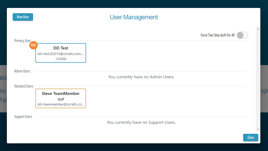The height and width of the screenshot is (151, 268).
Task: Click the vertical scrollbar track
Action: click(258, 79)
